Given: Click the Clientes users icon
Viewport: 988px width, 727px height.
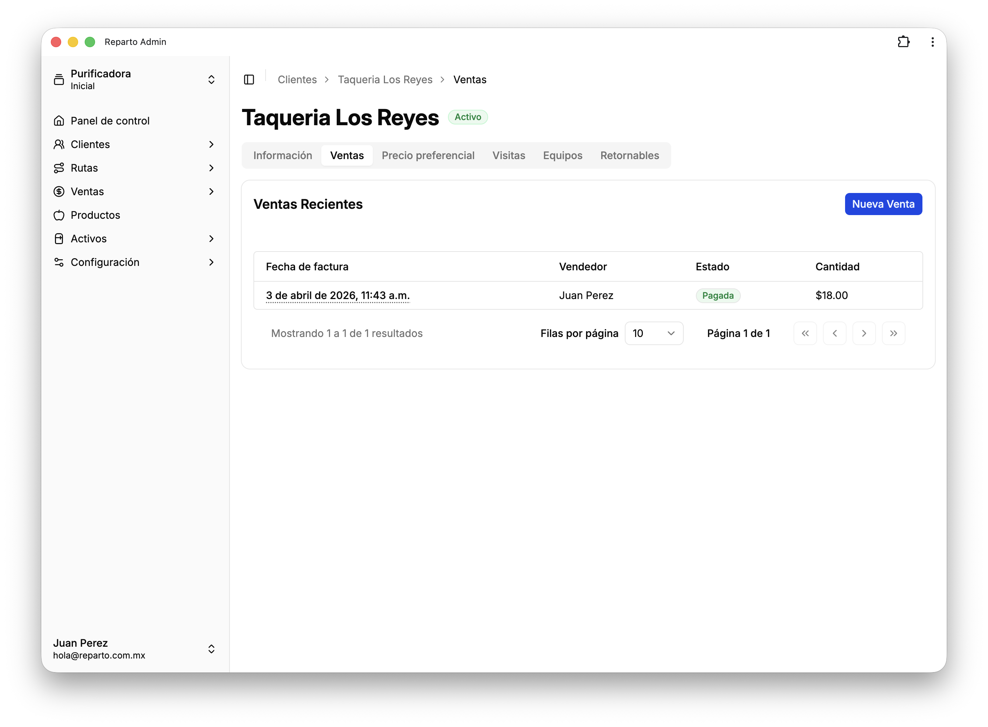Looking at the screenshot, I should point(59,144).
